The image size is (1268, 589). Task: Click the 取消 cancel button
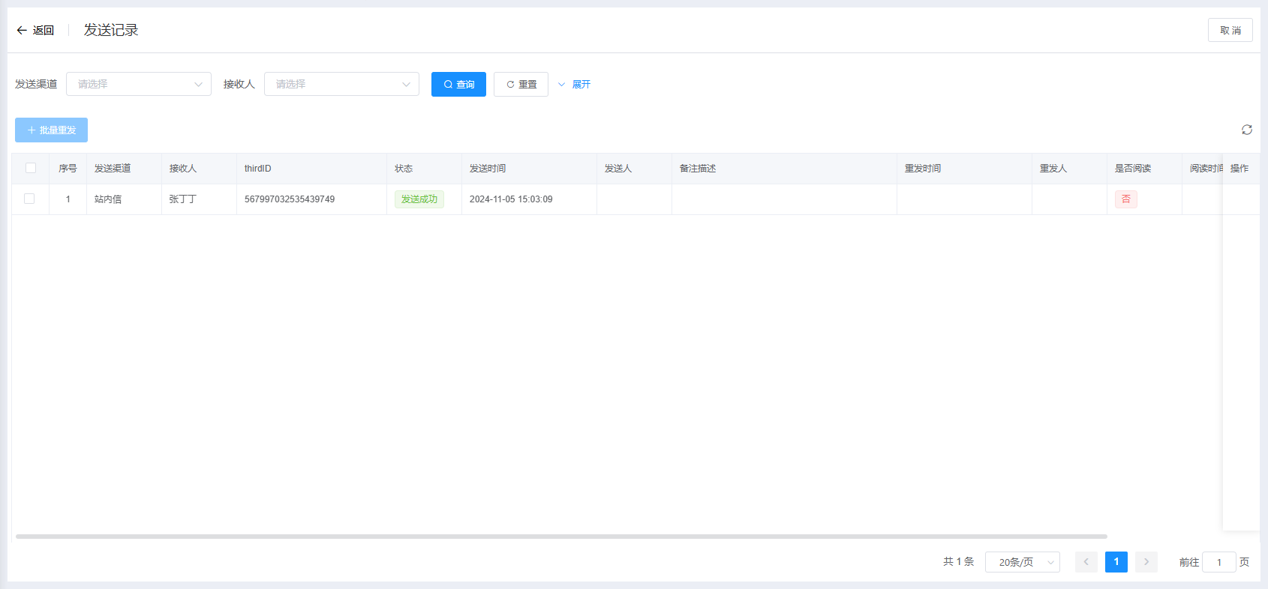coord(1230,30)
